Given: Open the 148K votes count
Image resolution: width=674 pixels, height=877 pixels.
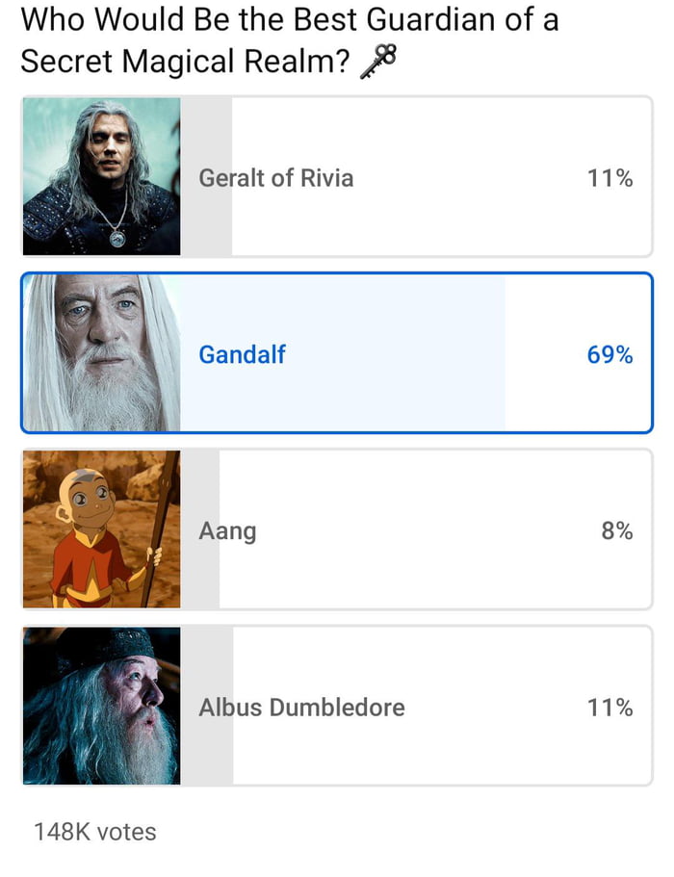Looking at the screenshot, I should pyautogui.click(x=94, y=832).
